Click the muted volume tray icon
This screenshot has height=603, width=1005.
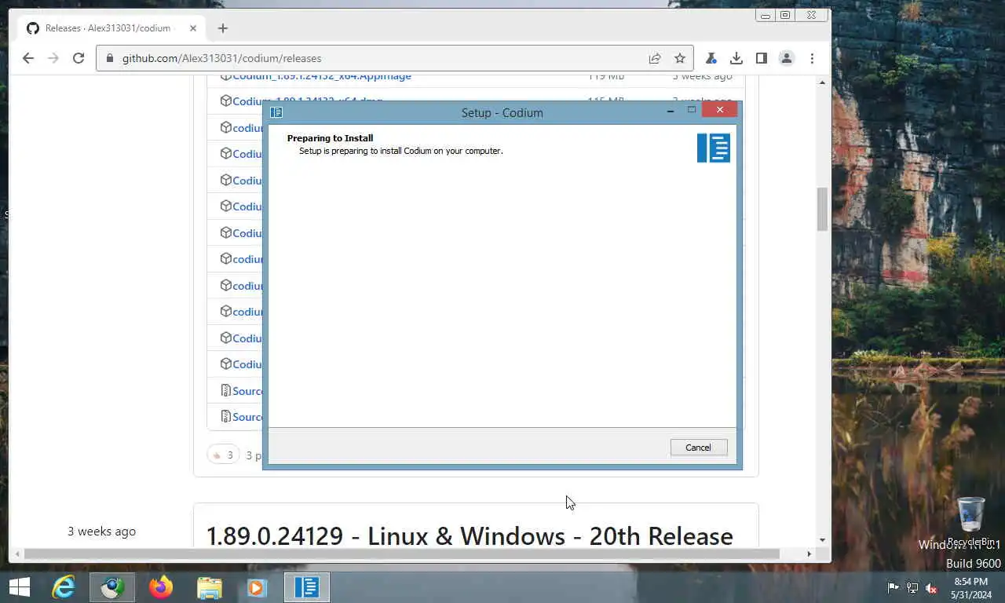pos(931,587)
